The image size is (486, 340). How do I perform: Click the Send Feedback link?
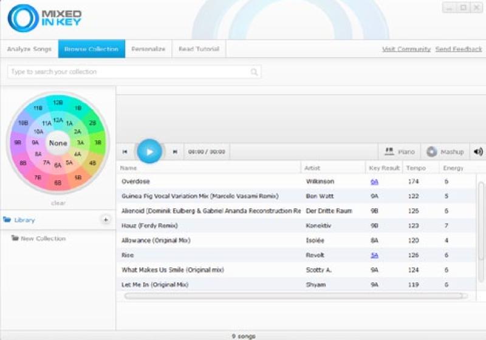tap(459, 49)
